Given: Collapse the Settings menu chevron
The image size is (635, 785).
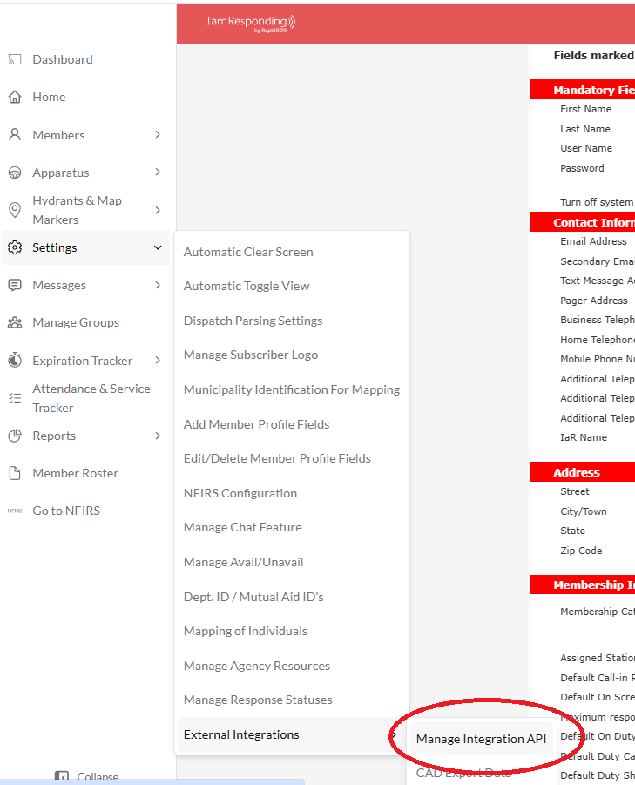Looking at the screenshot, I should coord(158,247).
